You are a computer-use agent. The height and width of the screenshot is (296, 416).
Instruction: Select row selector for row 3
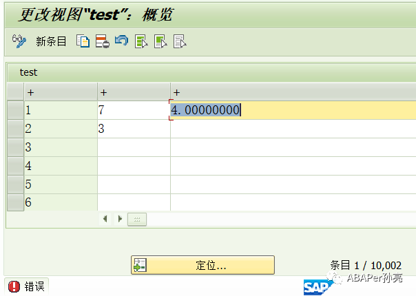click(x=15, y=147)
